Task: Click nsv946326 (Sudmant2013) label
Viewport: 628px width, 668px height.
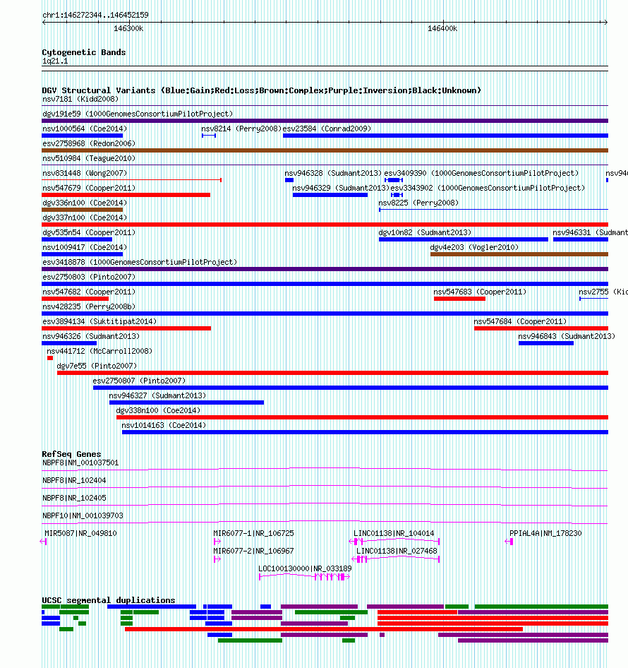Action: pyautogui.click(x=91, y=337)
